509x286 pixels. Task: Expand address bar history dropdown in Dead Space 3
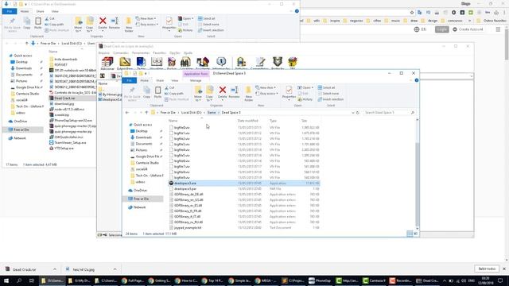pos(353,113)
